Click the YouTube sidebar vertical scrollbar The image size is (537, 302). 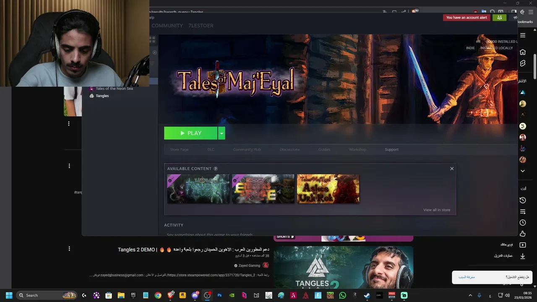(534, 66)
